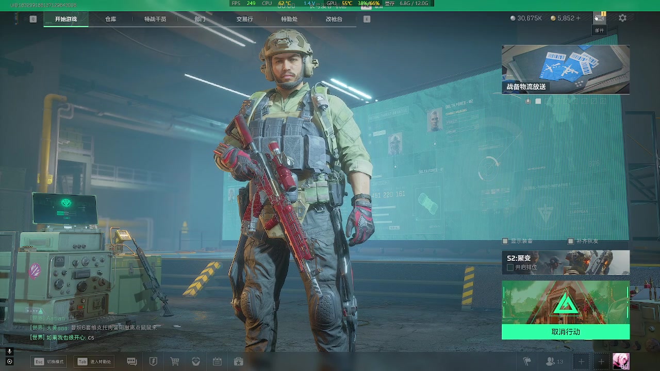Open the star briefcase icon
Image resolution: width=660 pixels, height=371 pixels.
click(238, 362)
